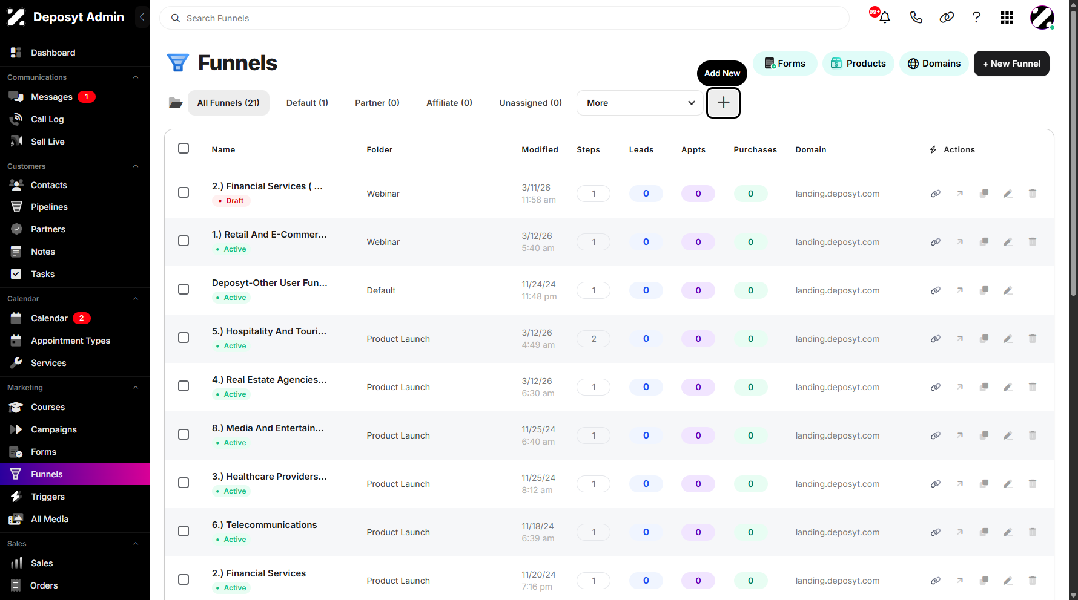Switch to All Funnels (21) tab
Viewport: 1078px width, 600px height.
point(228,103)
